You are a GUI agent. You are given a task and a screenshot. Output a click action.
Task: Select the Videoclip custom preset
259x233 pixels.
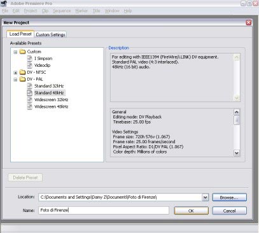pyautogui.click(x=42, y=65)
